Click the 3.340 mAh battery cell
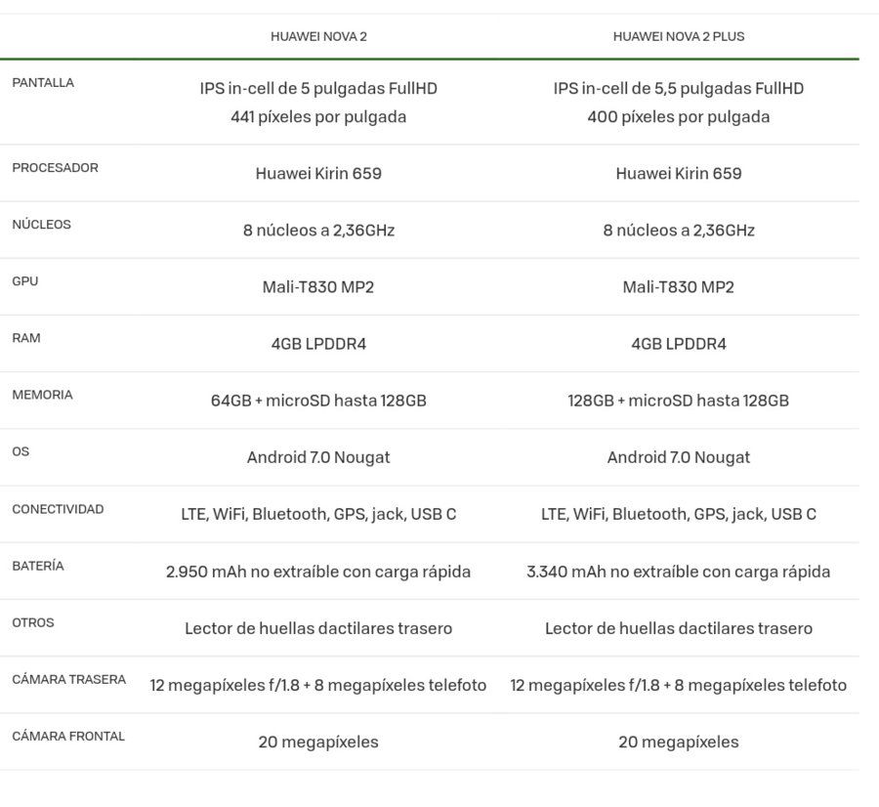The height and width of the screenshot is (807, 879). pos(679,572)
